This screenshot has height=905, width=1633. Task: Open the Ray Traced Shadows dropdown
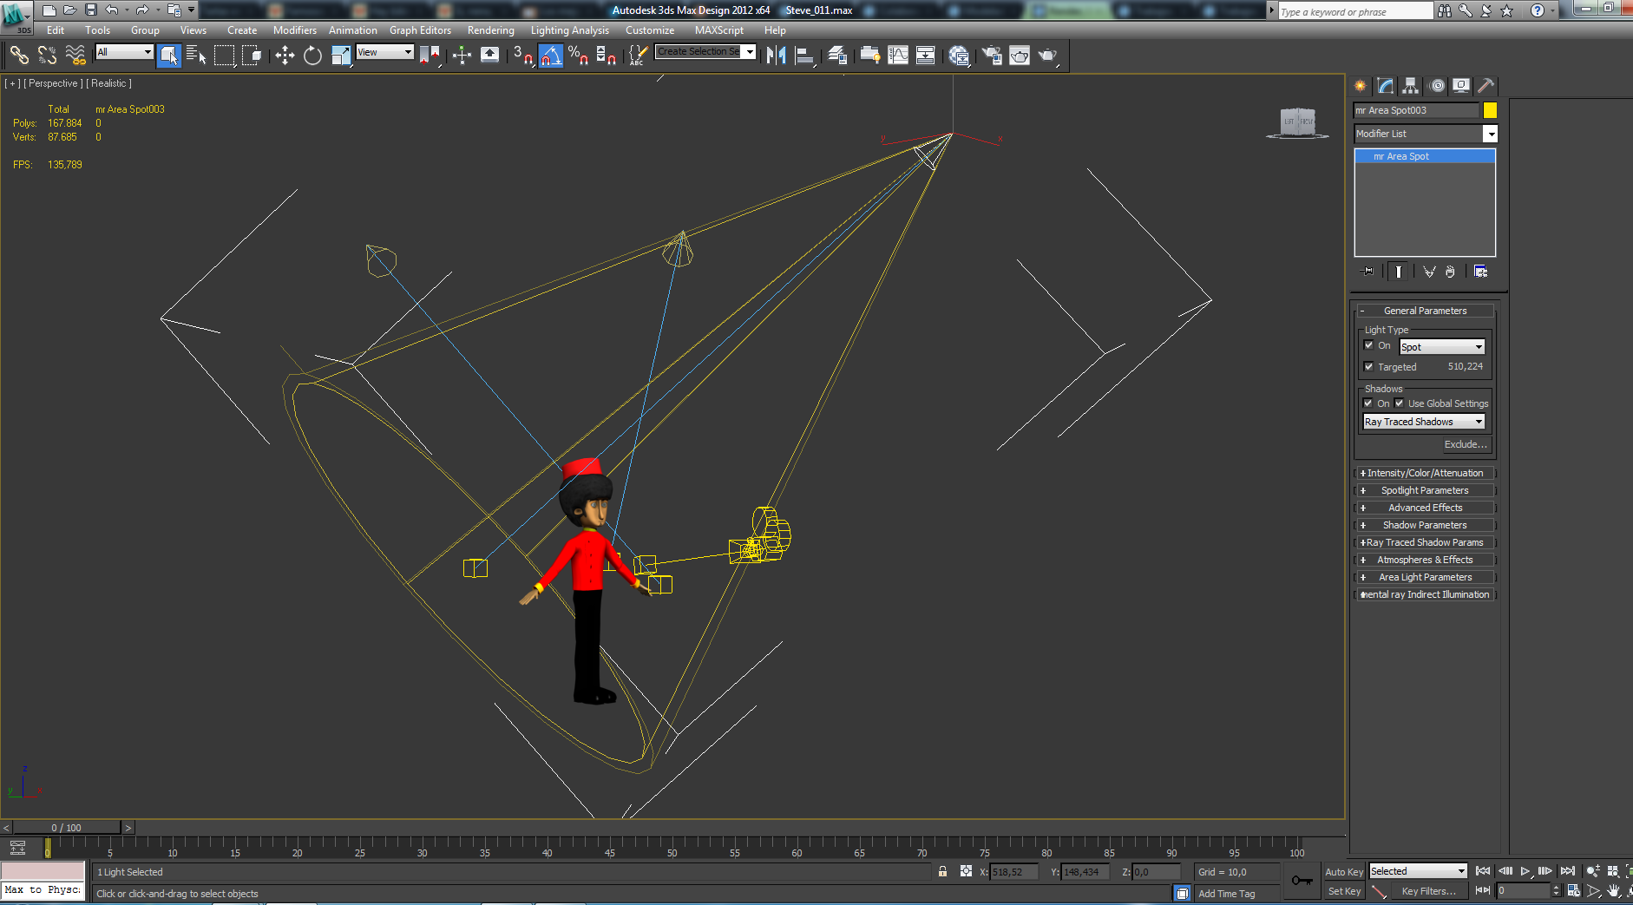coord(1425,422)
